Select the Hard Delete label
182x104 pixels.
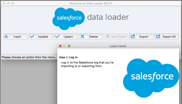(x=119, y=37)
